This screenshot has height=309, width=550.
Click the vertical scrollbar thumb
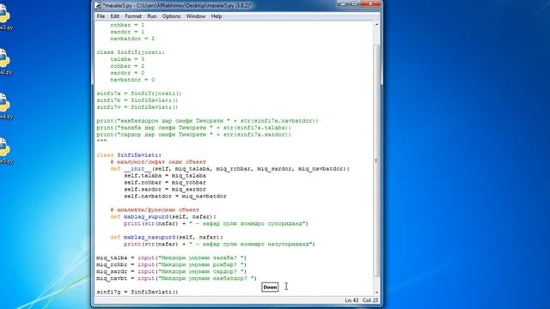coord(376,161)
